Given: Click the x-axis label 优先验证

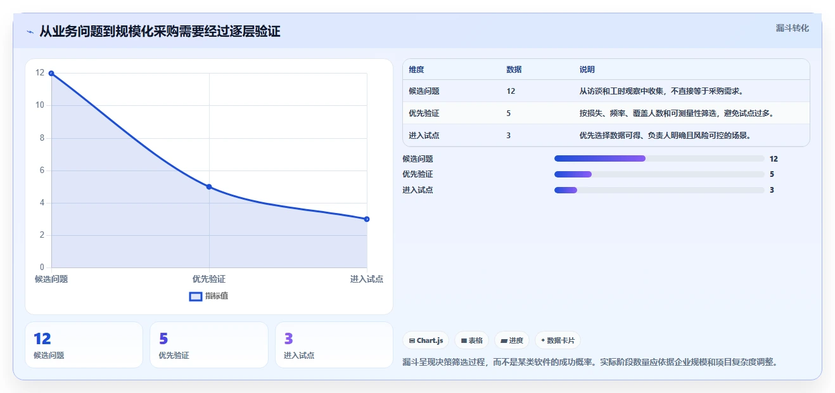Looking at the screenshot, I should tap(209, 279).
